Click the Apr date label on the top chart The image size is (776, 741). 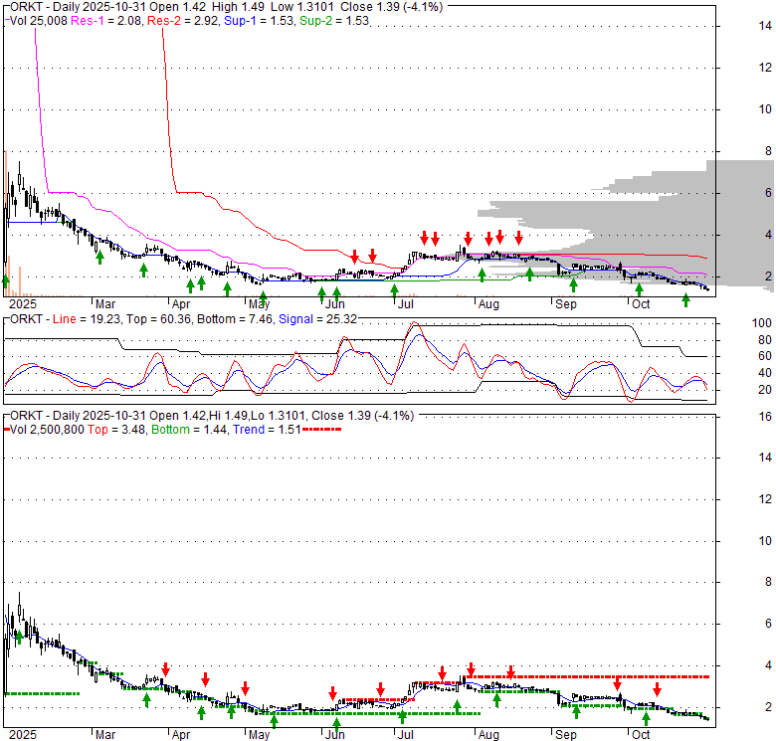click(x=181, y=304)
